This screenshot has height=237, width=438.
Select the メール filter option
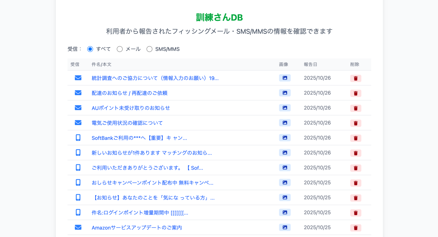120,48
